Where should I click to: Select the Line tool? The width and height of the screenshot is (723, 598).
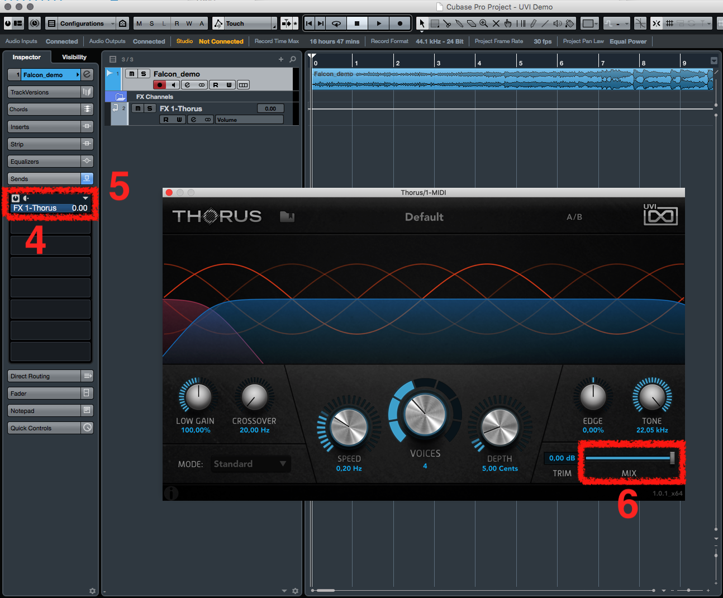click(545, 23)
